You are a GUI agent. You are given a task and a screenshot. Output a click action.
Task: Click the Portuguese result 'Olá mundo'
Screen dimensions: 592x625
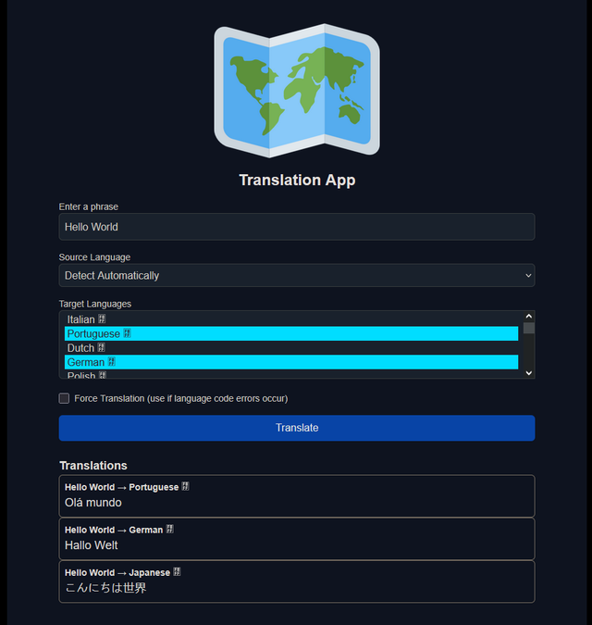coord(93,503)
